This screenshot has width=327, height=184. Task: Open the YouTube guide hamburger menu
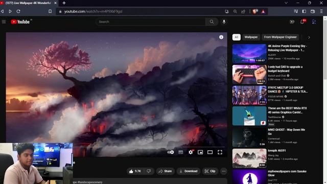tap(4, 21)
